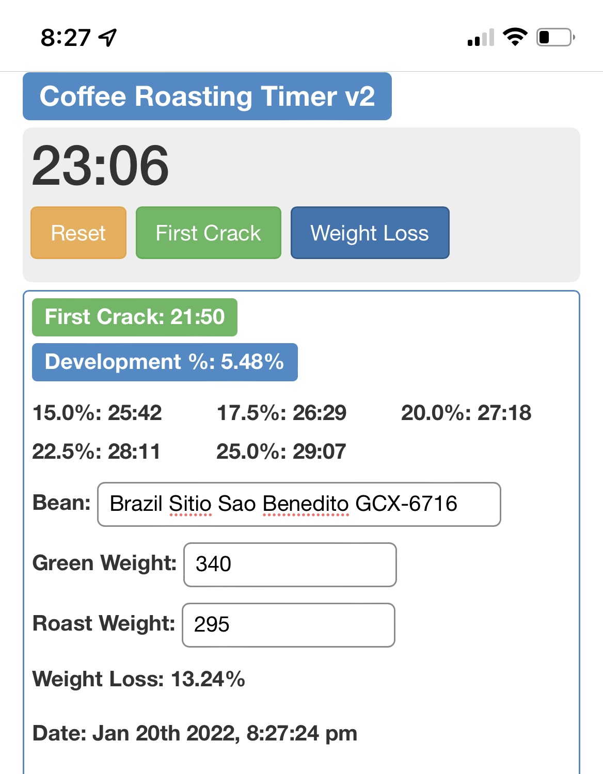Focus the Green Weight input field
The width and height of the screenshot is (603, 774).
click(x=290, y=565)
